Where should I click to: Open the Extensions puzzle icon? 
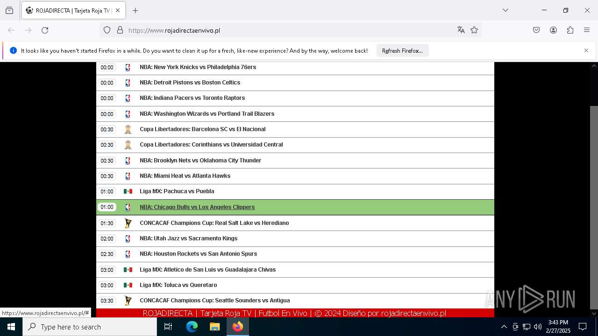click(570, 30)
